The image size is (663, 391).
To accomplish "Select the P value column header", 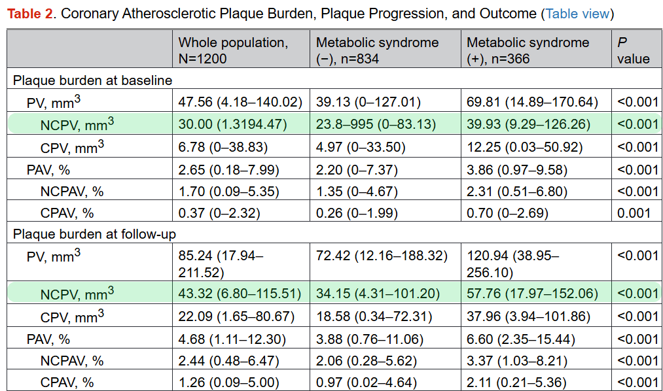I will 633,50.
